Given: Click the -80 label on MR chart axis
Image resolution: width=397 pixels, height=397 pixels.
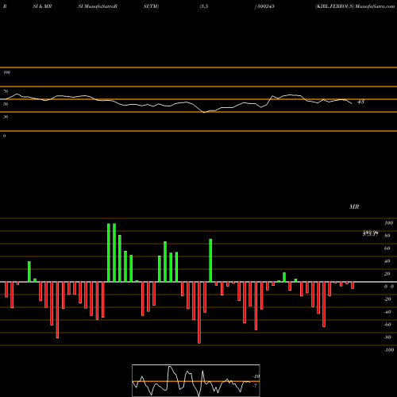Looking at the screenshot, I should [x=387, y=337].
